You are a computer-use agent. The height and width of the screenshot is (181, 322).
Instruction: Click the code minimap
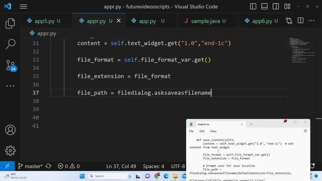tap(302, 50)
